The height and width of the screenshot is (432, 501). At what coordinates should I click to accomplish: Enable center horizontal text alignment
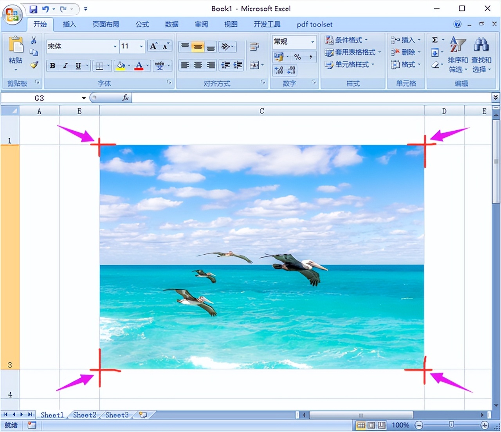tap(198, 65)
